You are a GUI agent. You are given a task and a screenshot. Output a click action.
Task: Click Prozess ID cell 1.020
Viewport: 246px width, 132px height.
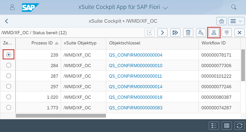38,97
